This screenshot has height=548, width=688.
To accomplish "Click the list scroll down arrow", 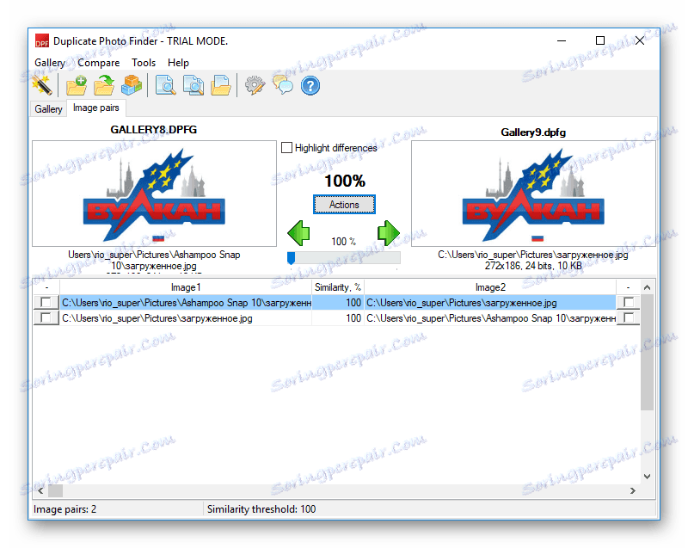I will point(647,477).
